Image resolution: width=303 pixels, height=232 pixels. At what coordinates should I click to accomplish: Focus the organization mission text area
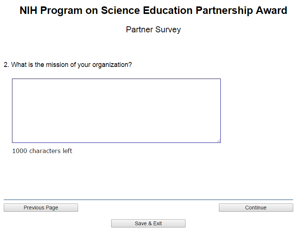(x=116, y=111)
